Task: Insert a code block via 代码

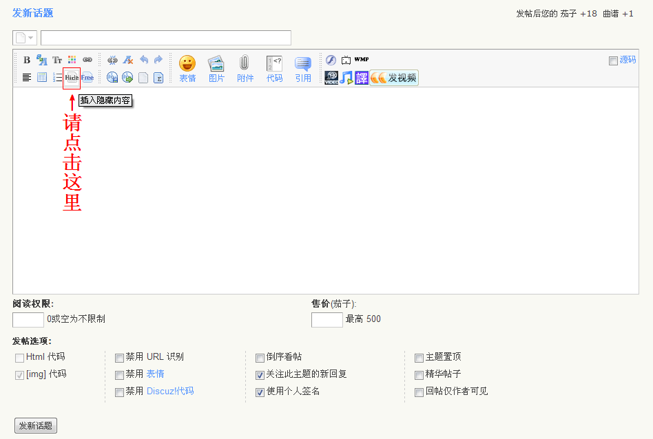Action: tap(274, 69)
